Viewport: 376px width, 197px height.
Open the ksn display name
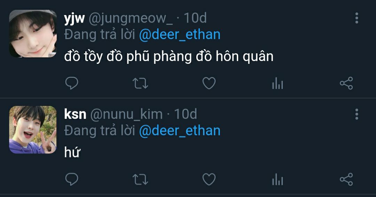[75, 114]
